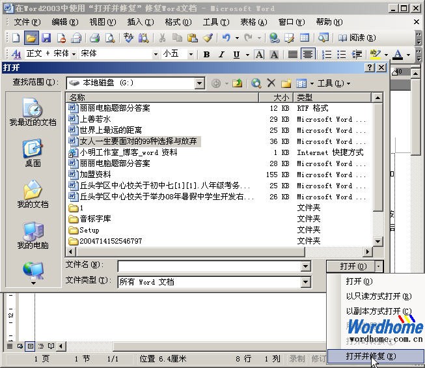Viewport: 425px width, 368px height.
Task: Click the Styles and Formatting AA icon
Action: point(16,54)
